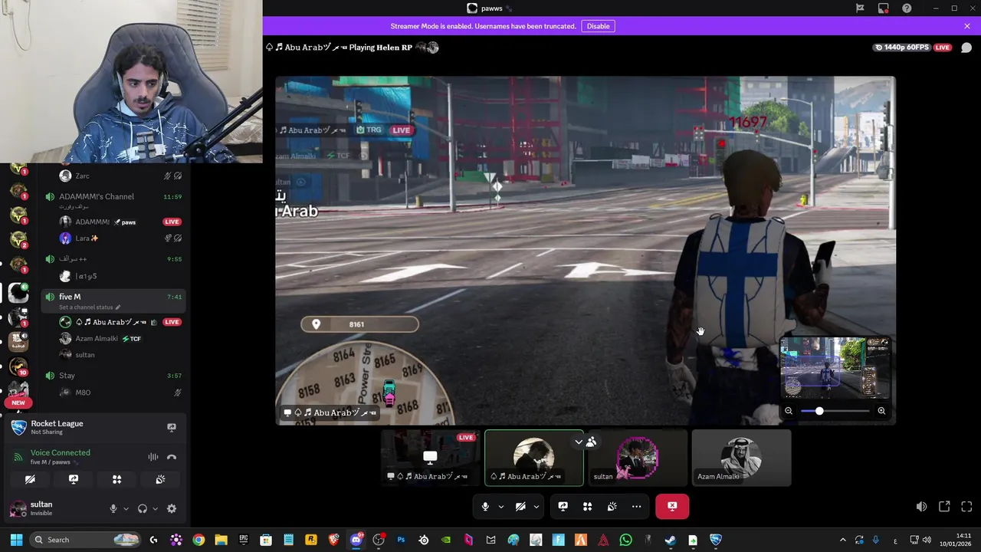The height and width of the screenshot is (552, 981).
Task: Open camera options arrow in call controls
Action: click(536, 507)
